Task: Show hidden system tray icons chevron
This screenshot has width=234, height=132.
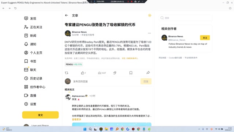Action: [x=199, y=129]
